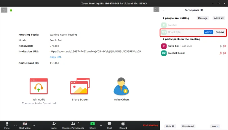
Task: Admit Mrinal Saha into the meeting
Action: point(208,32)
